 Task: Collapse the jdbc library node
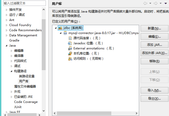(x=56, y=28)
